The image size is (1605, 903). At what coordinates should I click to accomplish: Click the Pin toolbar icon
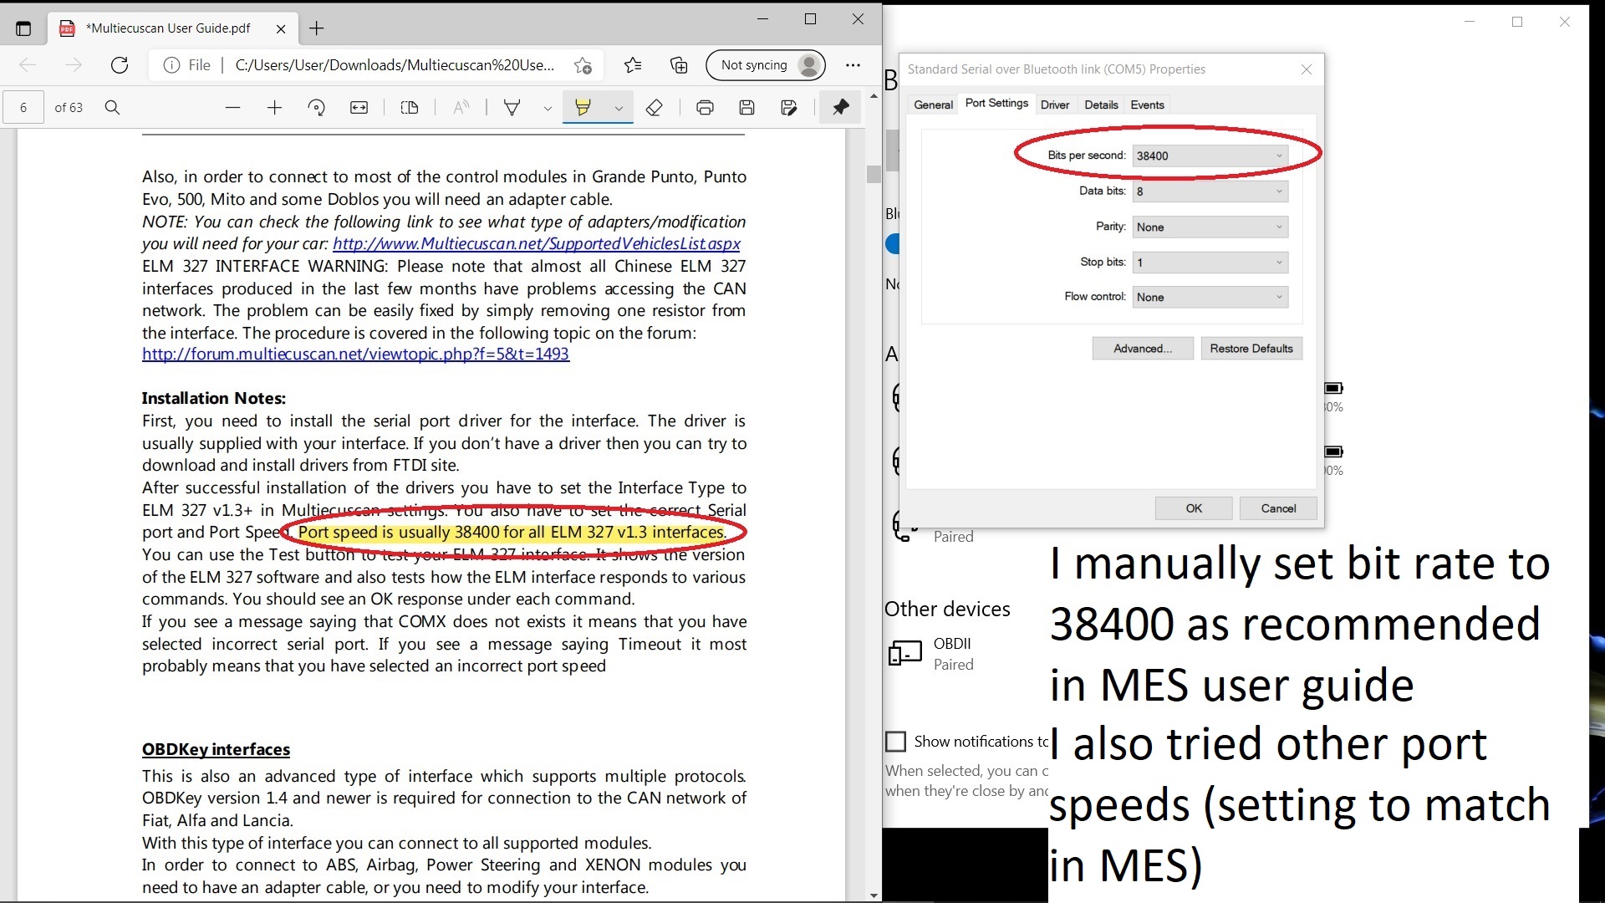[x=840, y=107]
